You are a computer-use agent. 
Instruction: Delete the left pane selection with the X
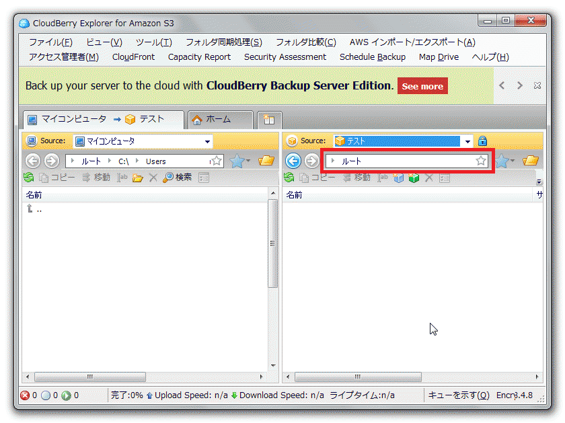coord(153,178)
